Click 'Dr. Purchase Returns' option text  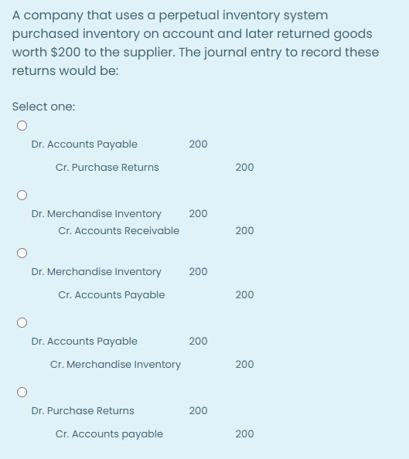tap(83, 410)
